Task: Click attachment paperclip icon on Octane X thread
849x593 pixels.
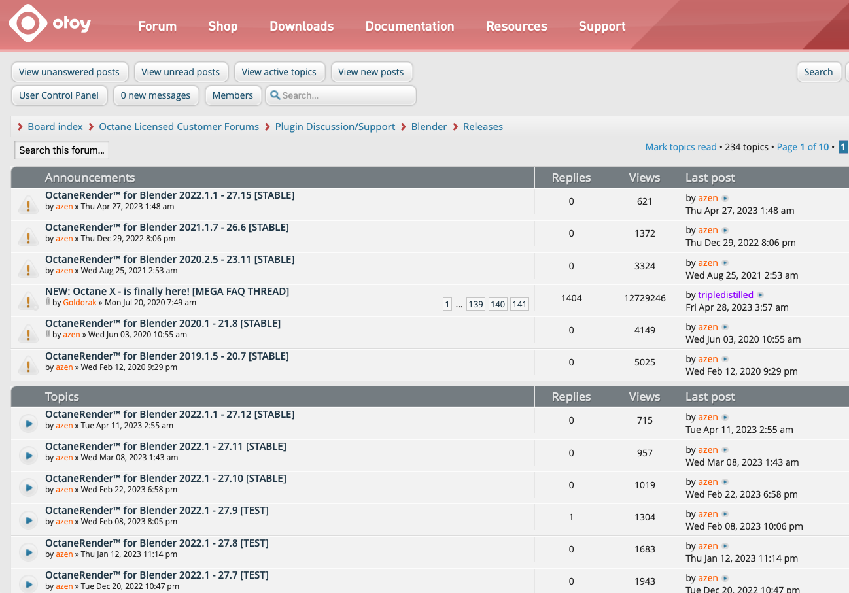Action: (48, 302)
